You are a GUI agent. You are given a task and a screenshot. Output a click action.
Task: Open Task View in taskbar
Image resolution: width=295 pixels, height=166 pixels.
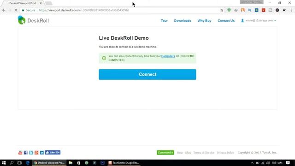[x=19, y=163]
